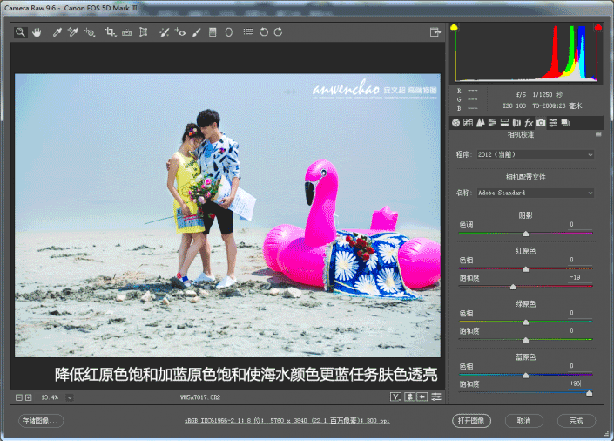This screenshot has width=614, height=441.
Task: Open the Camera Raw preferences list icon
Action: [x=248, y=31]
